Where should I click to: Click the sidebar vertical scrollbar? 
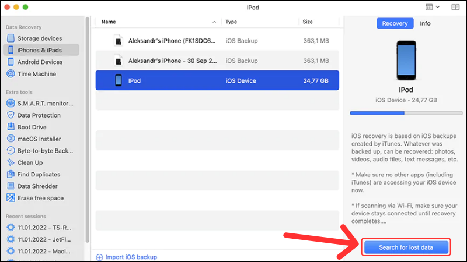pos(87,130)
